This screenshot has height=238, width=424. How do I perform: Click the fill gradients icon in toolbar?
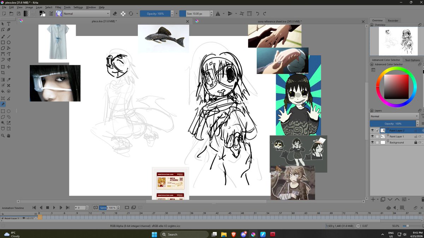tap(26, 14)
